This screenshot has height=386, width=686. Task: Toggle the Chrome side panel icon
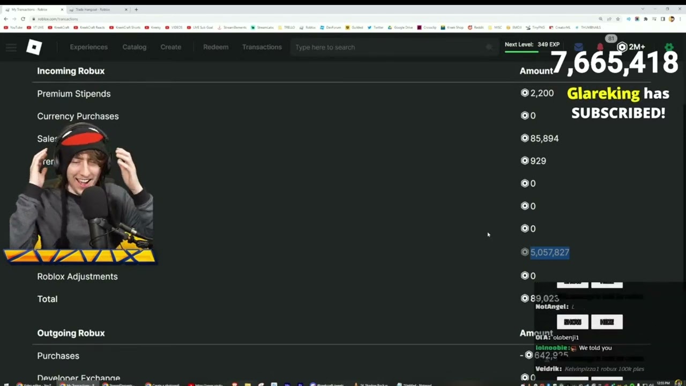click(x=663, y=19)
